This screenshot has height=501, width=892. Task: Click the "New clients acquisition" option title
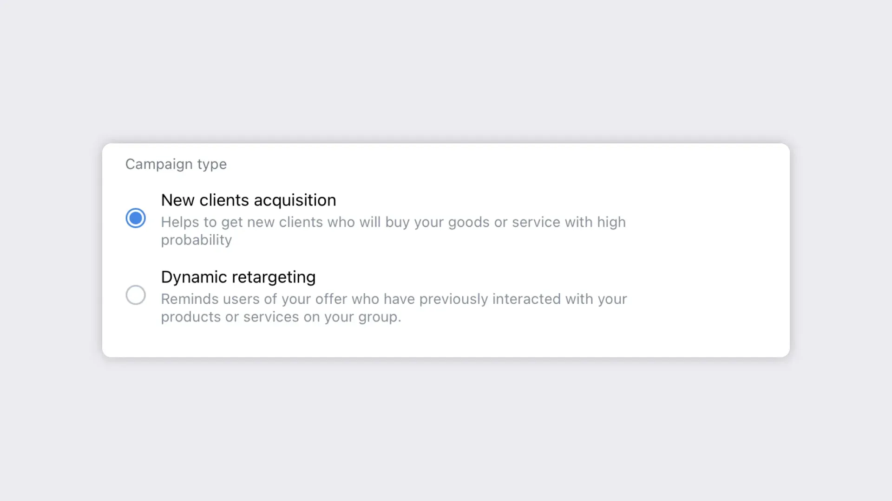248,200
